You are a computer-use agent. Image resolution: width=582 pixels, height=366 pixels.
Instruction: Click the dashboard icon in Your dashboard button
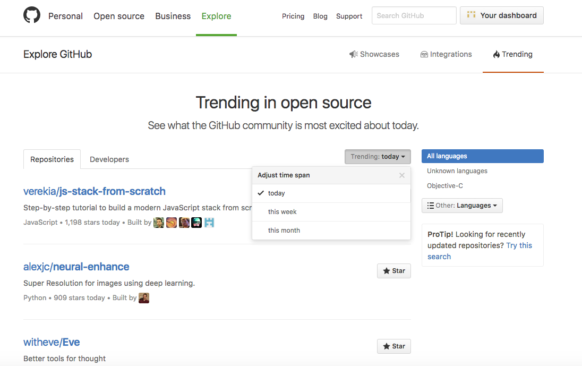click(471, 15)
